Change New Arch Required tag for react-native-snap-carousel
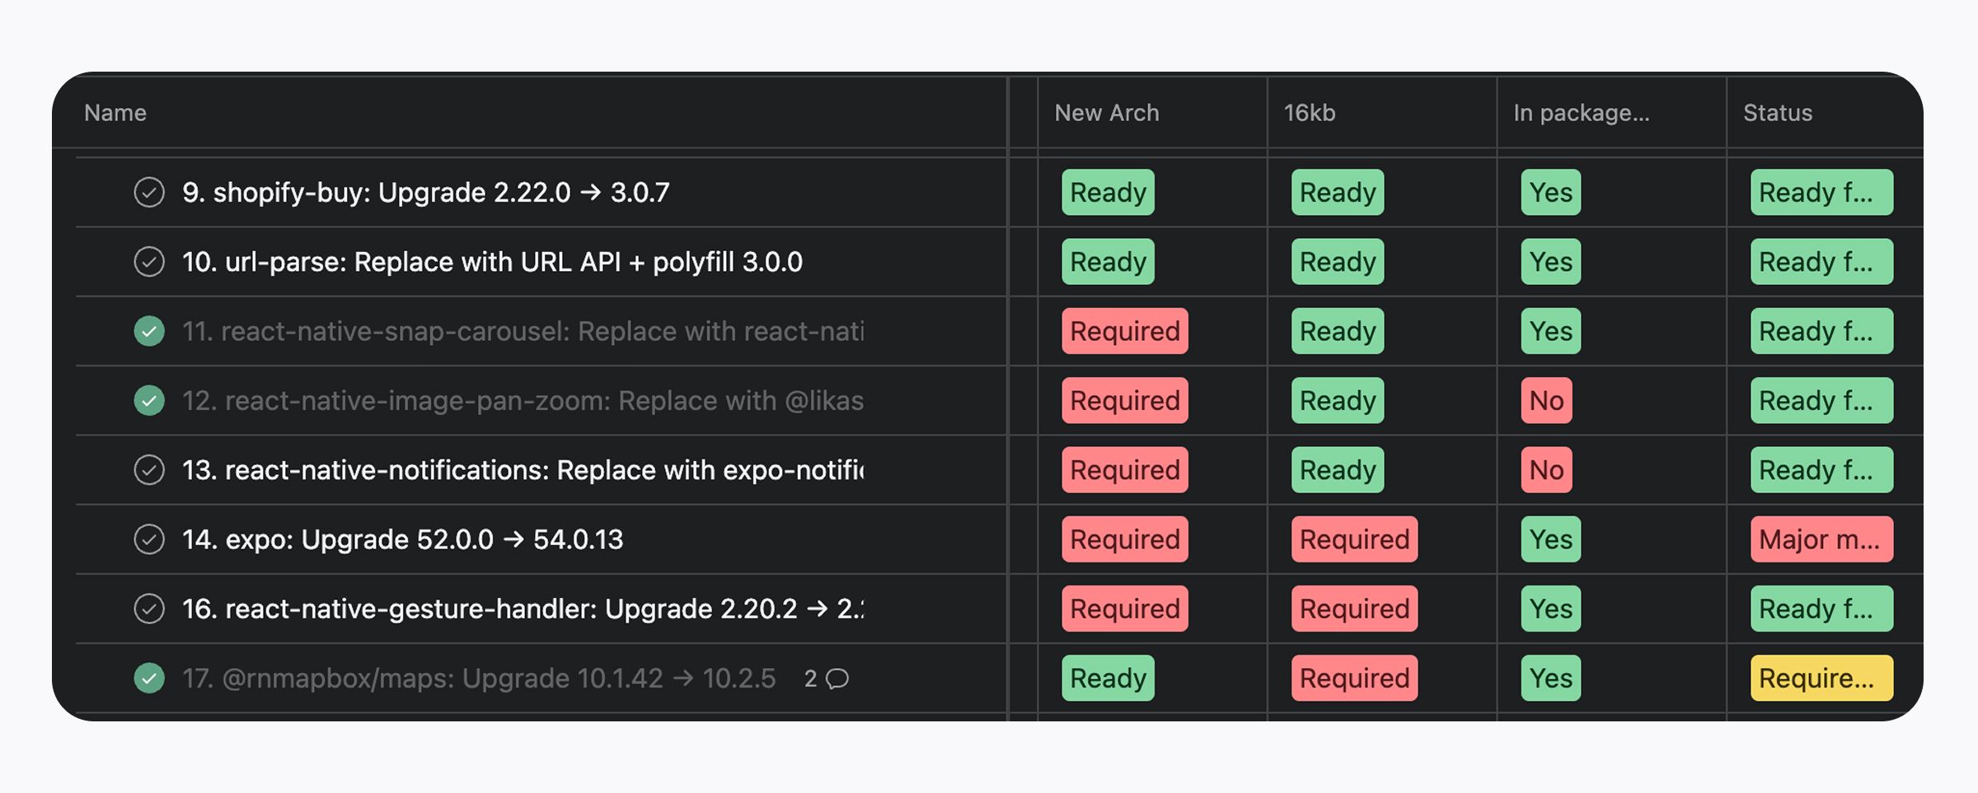Image resolution: width=1978 pixels, height=793 pixels. point(1125,331)
